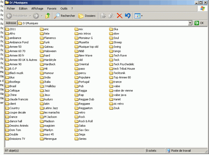The width and height of the screenshot is (209, 155).
Task: Open the Fichier menu
Action: coord(11,9)
